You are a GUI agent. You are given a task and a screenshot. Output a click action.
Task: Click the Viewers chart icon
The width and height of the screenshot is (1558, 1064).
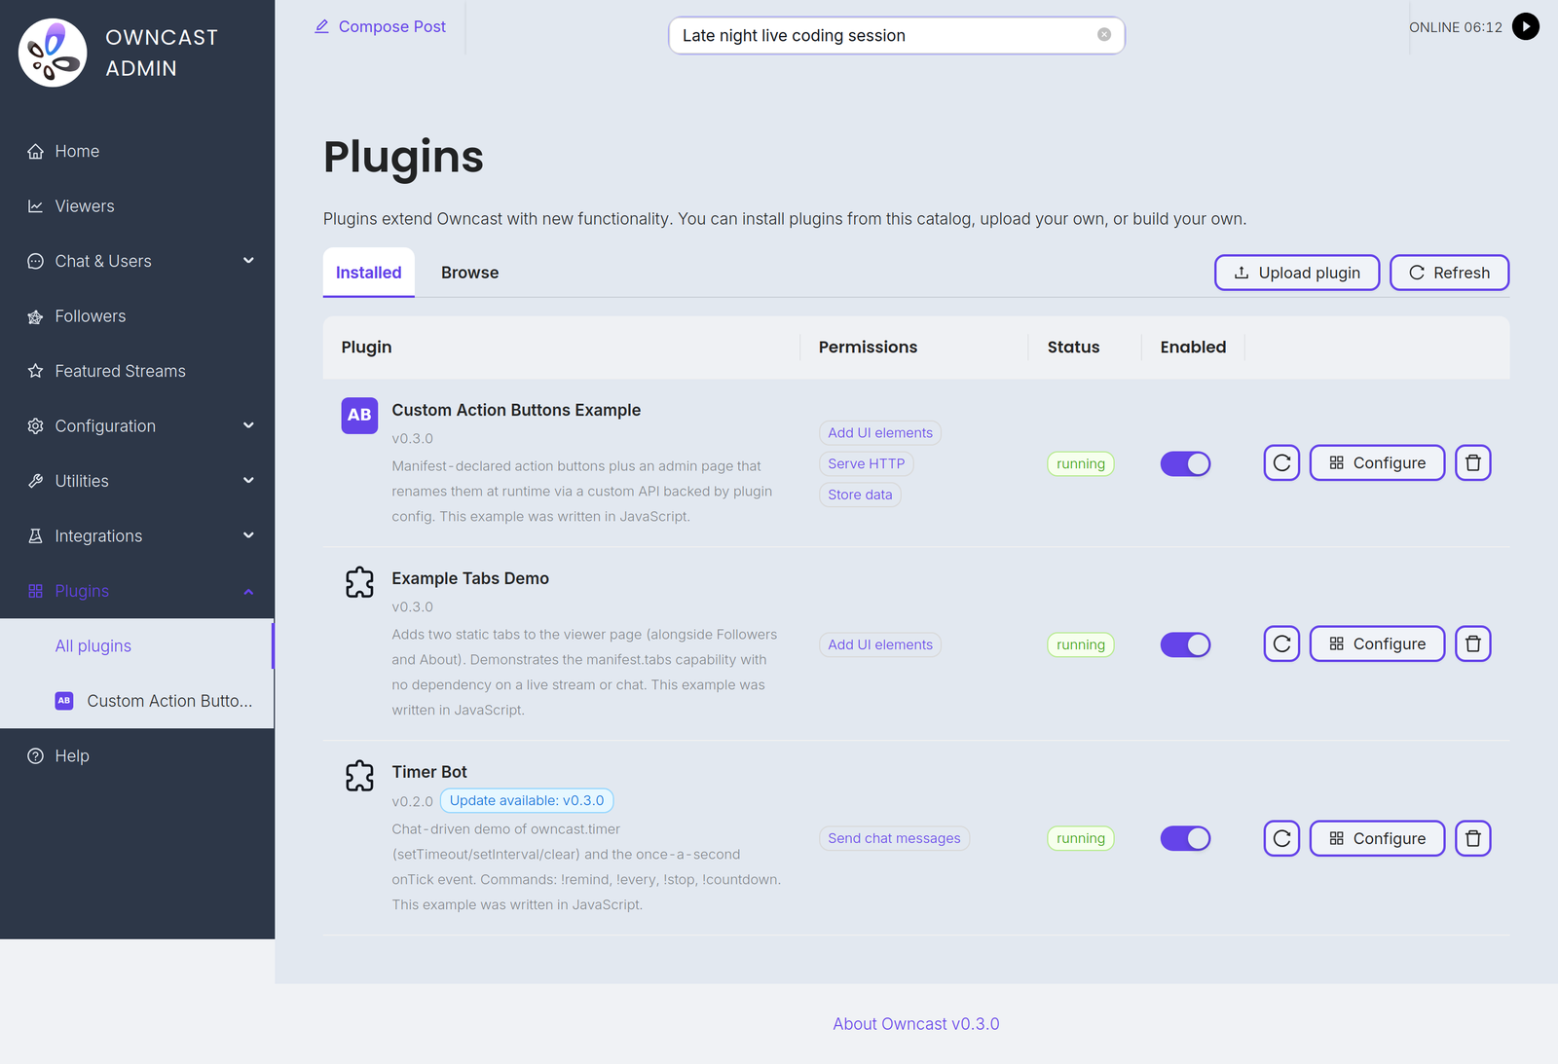coord(36,206)
